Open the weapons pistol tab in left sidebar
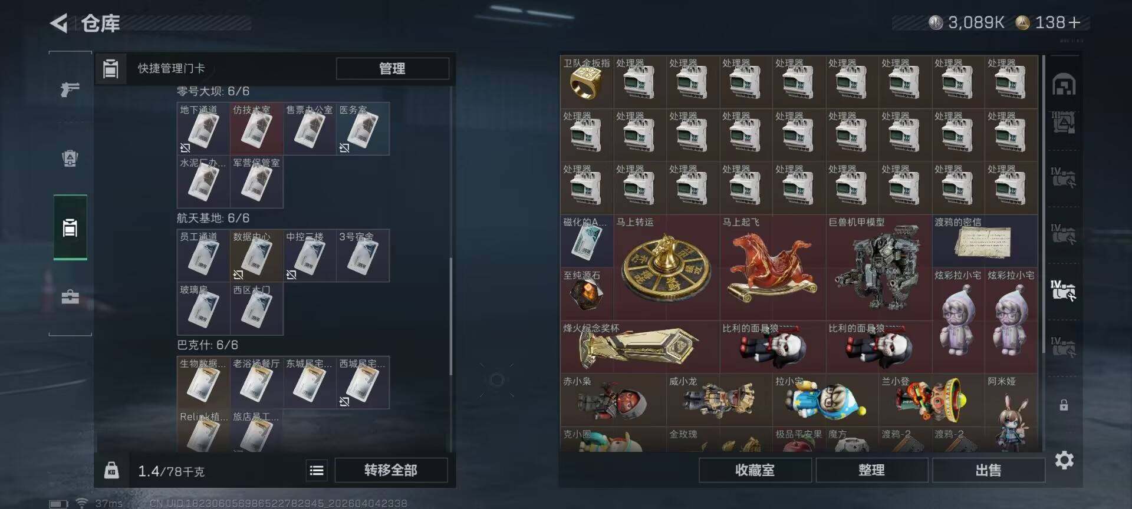Screen dimensions: 1132x509 (70, 89)
